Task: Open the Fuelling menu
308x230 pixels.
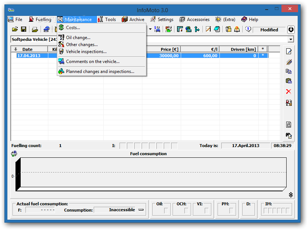Action: (x=40, y=20)
